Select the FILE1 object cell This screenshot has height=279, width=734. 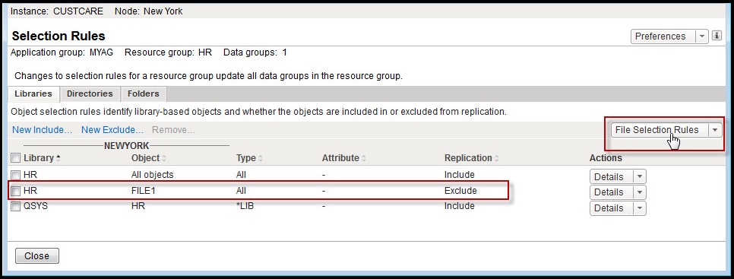(x=144, y=191)
